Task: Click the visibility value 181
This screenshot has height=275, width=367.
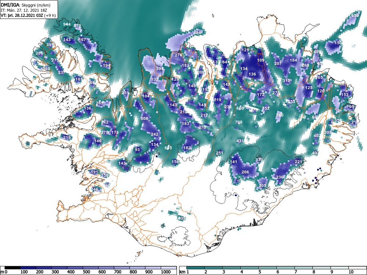Action: (79, 79)
